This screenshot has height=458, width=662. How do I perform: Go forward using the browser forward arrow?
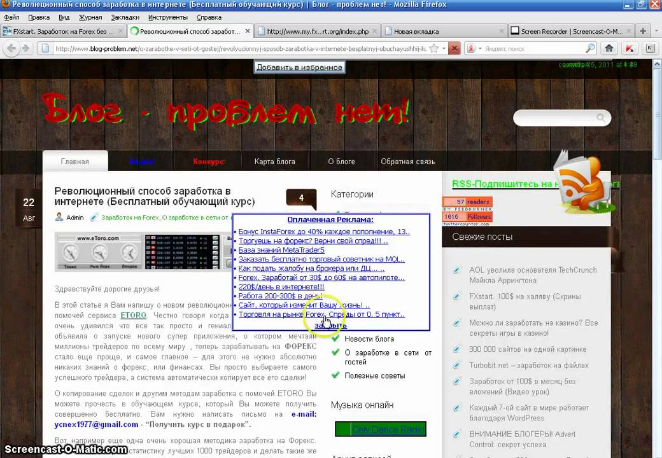pyautogui.click(x=25, y=48)
